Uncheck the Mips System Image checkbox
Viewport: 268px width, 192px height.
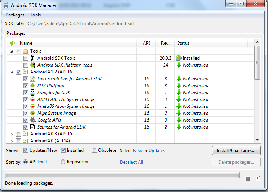[x=26, y=113]
